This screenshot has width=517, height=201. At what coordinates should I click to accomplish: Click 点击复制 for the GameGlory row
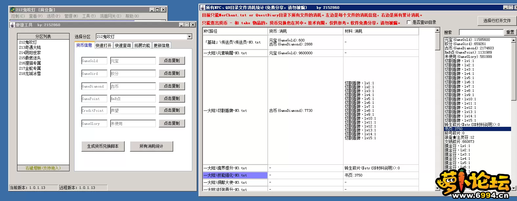[x=172, y=123]
